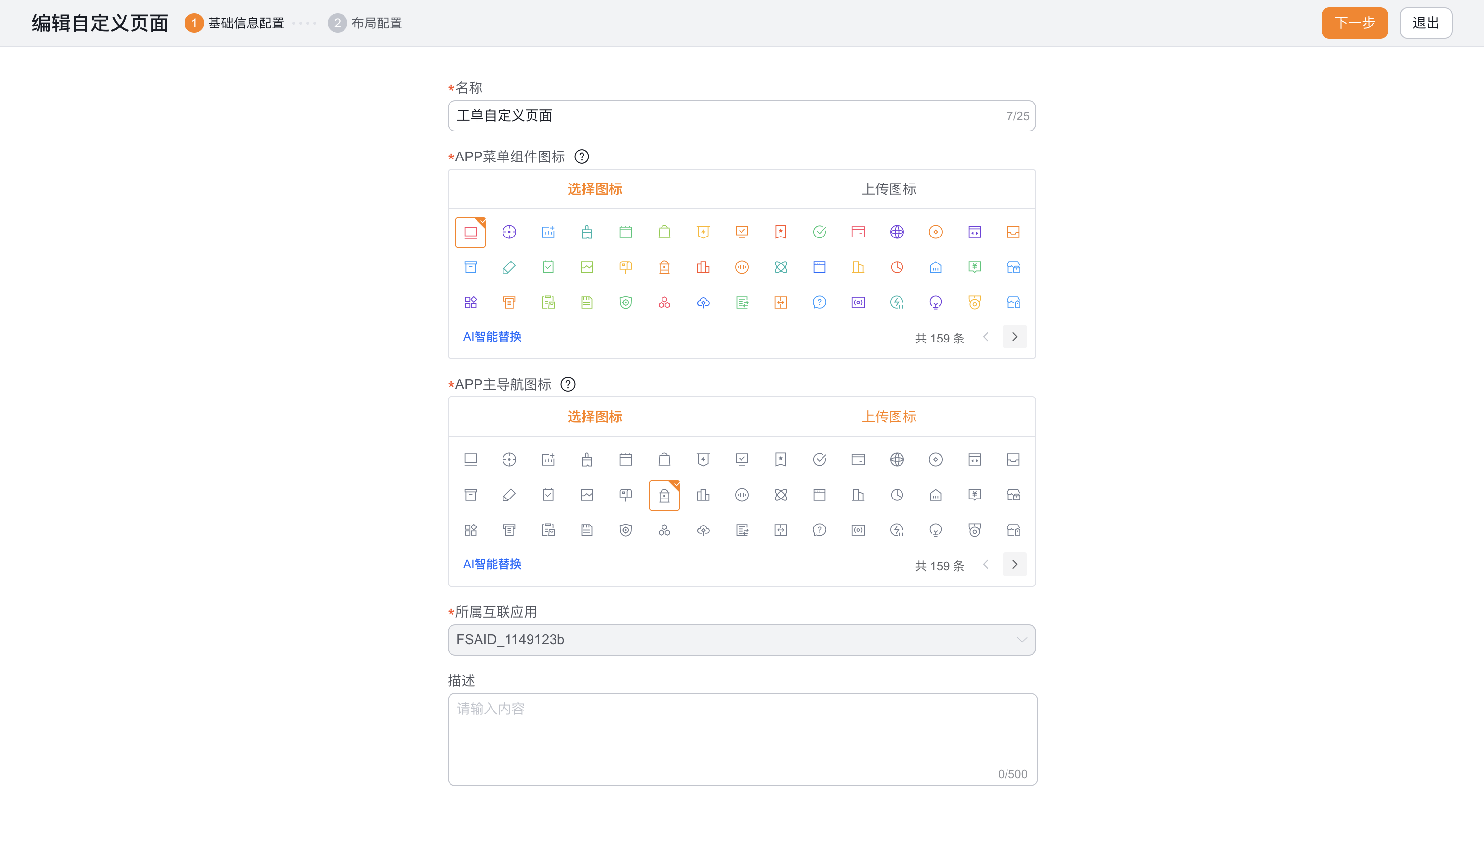Click the orange 下一步 button

tap(1354, 23)
